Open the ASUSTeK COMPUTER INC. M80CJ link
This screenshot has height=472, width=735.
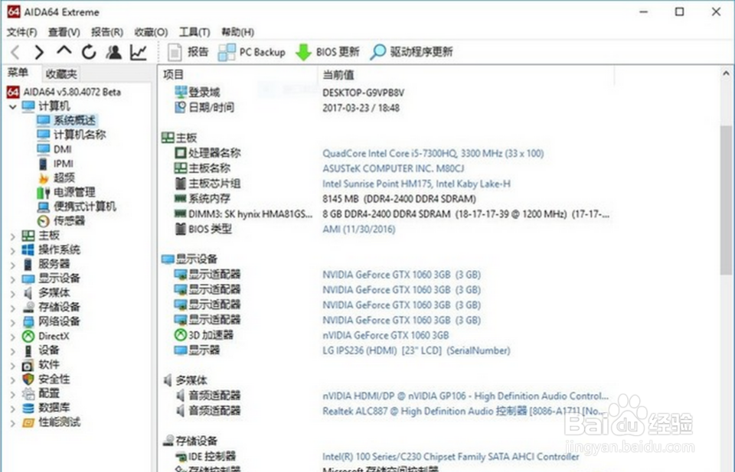pyautogui.click(x=394, y=168)
